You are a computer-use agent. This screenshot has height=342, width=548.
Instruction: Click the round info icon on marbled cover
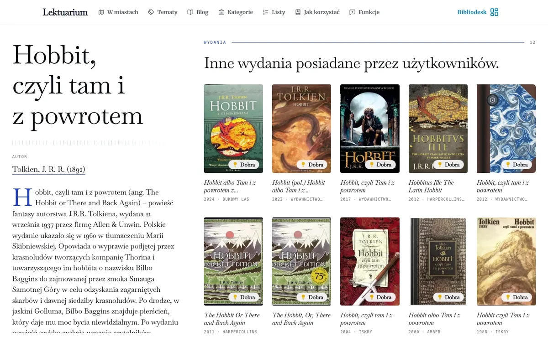(492, 100)
